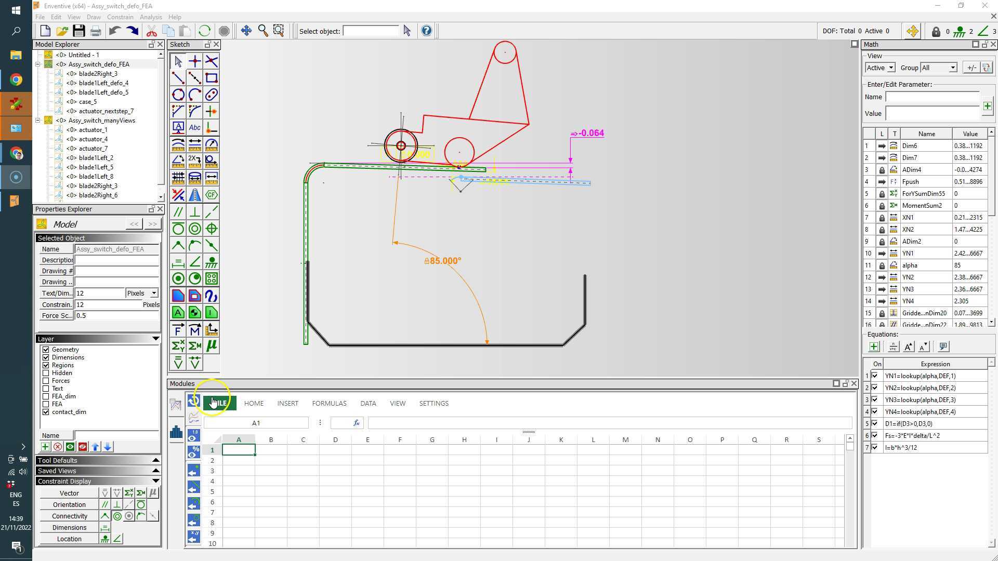
Task: Click the >> next object button
Action: (152, 224)
